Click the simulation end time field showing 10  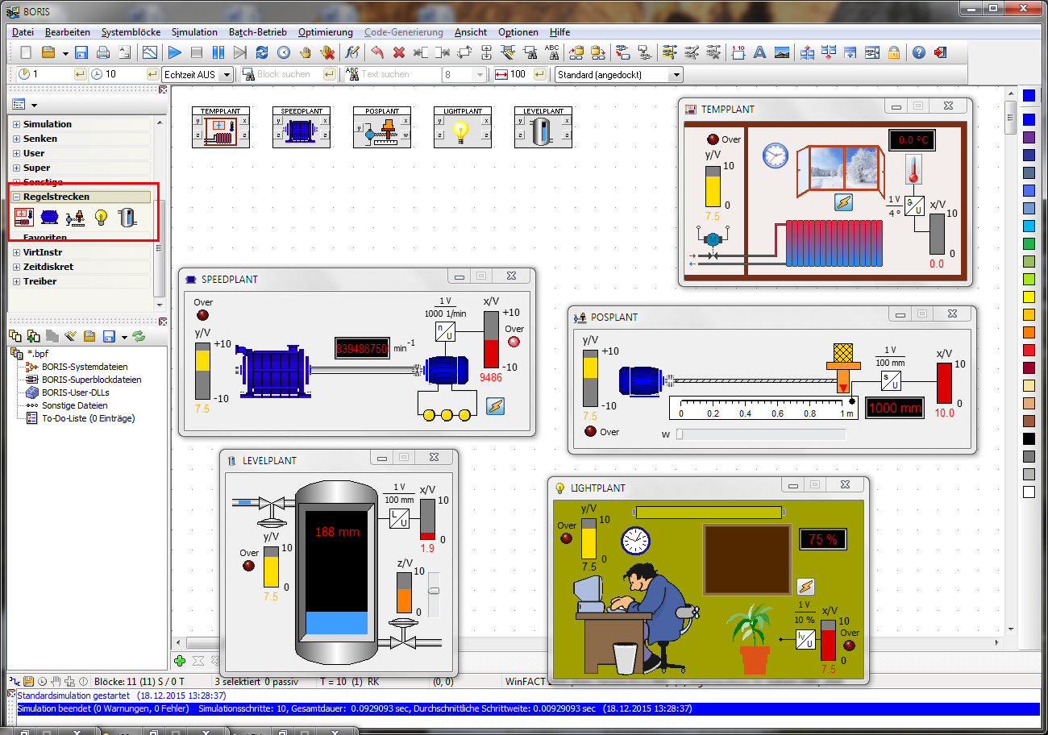pyautogui.click(x=123, y=74)
